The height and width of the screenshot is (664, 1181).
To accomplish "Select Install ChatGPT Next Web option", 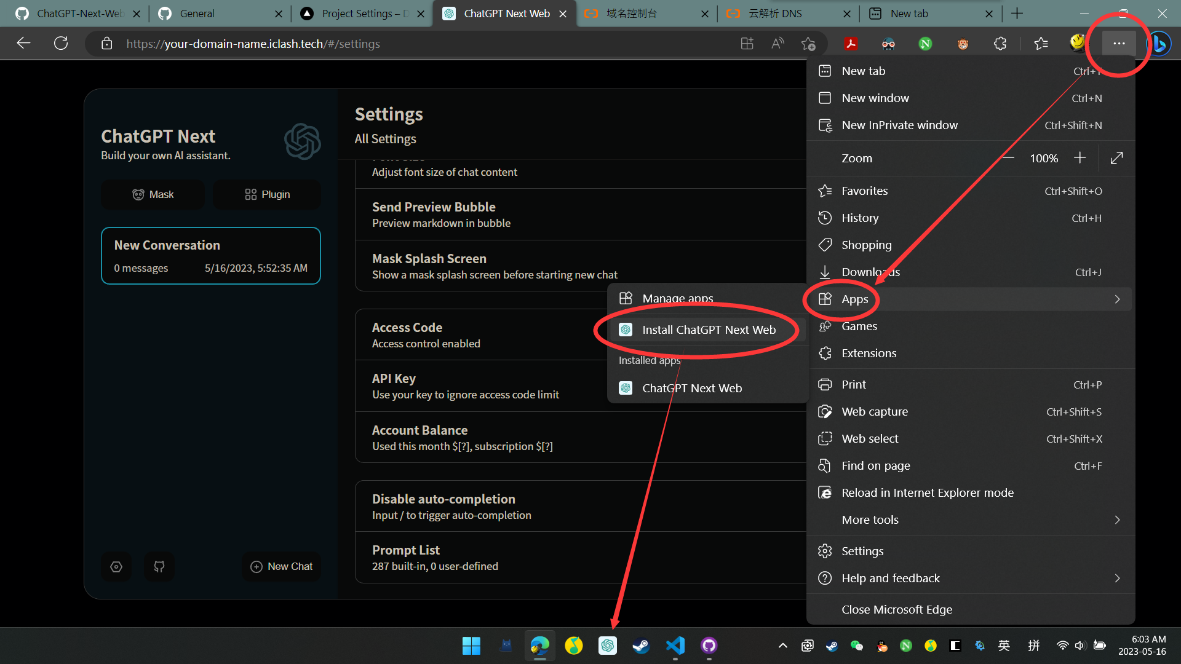I will pyautogui.click(x=709, y=329).
